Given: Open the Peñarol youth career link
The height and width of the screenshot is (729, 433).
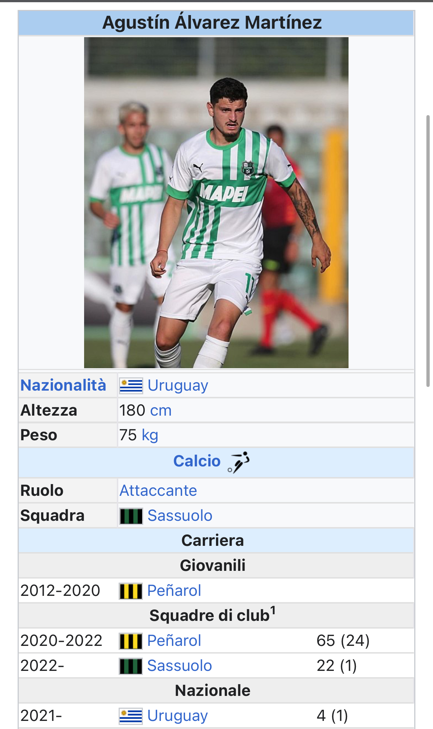Looking at the screenshot, I should click(174, 590).
